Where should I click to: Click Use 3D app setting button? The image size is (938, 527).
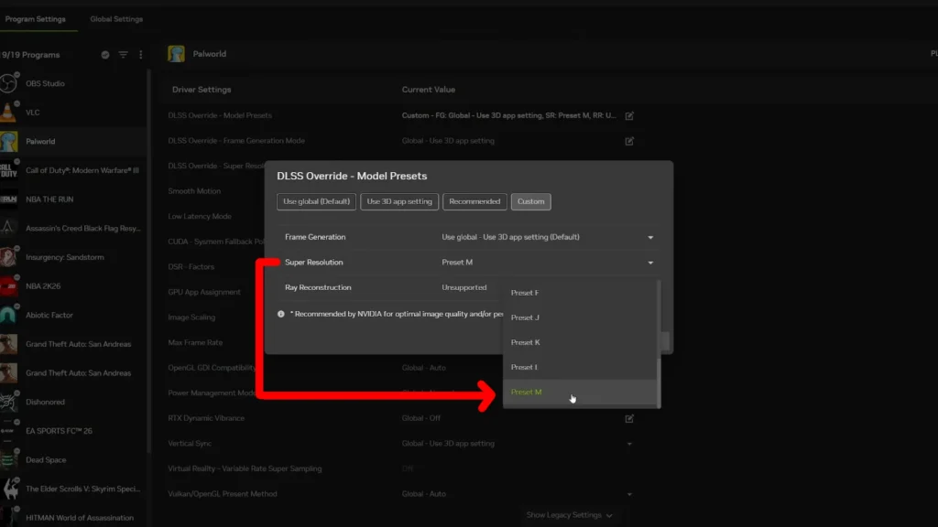pyautogui.click(x=399, y=201)
